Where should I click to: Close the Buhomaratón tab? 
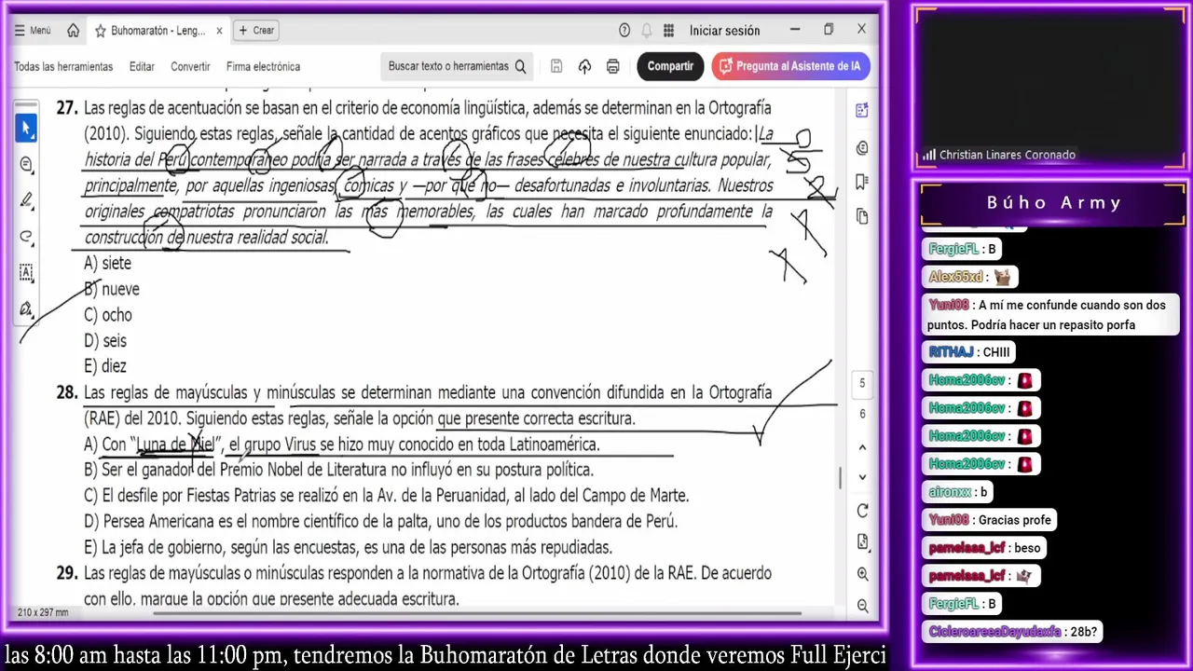[219, 31]
